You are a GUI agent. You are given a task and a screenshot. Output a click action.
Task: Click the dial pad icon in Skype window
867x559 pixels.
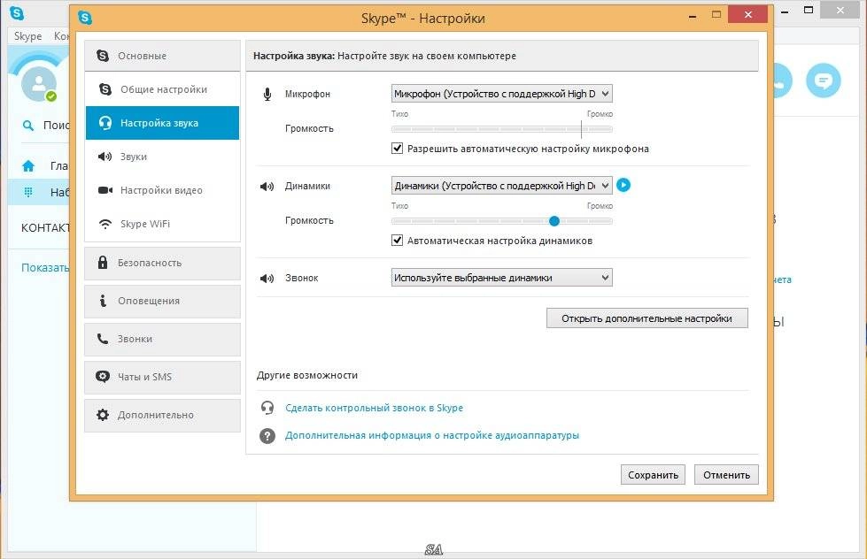click(x=28, y=192)
